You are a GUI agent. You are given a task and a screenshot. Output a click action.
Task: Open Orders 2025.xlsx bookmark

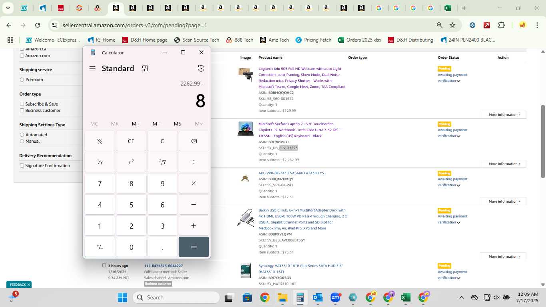coord(359,40)
